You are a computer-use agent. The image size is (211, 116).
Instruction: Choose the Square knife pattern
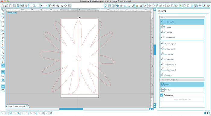182,54
